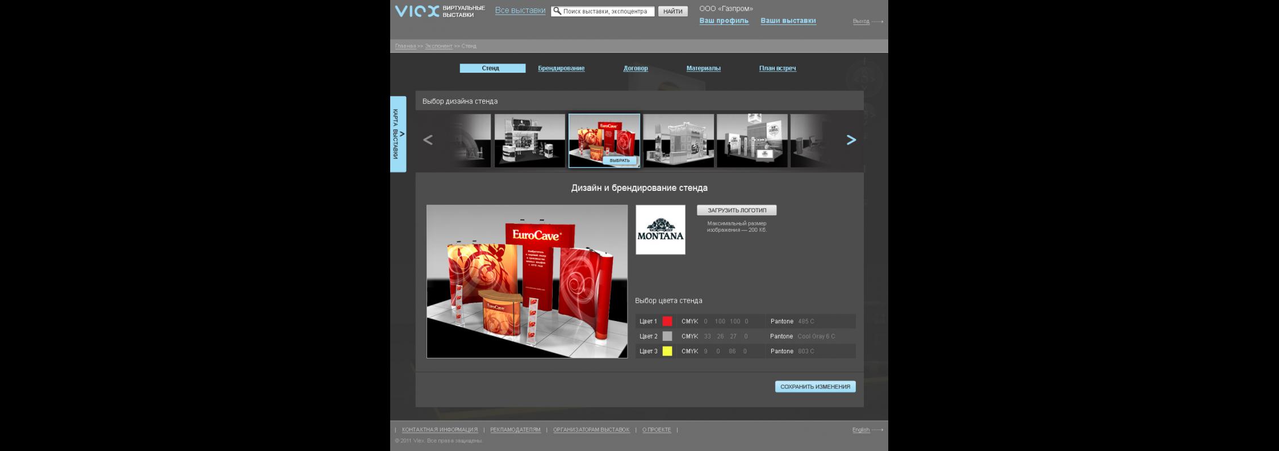Open О проекте footer link
This screenshot has height=451, width=1279.
657,430
